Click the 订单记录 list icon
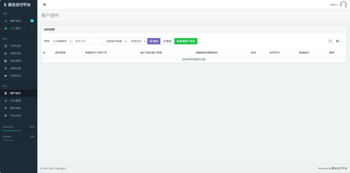The image size is (350, 173). point(5,46)
